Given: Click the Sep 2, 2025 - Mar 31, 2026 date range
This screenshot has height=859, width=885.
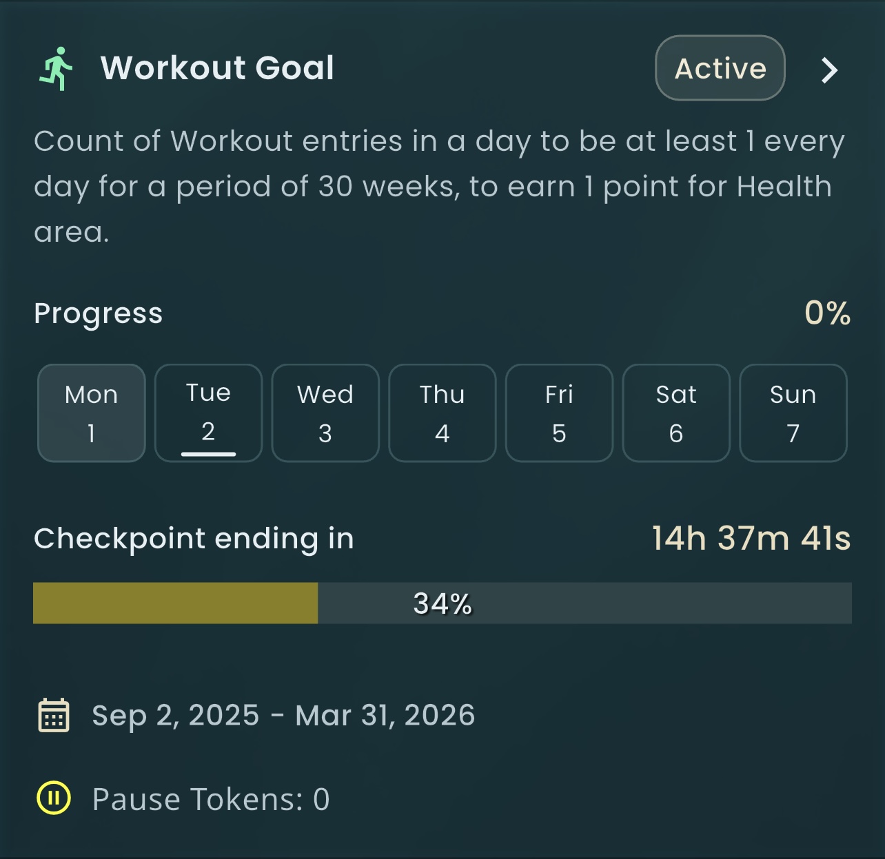Looking at the screenshot, I should pyautogui.click(x=283, y=716).
